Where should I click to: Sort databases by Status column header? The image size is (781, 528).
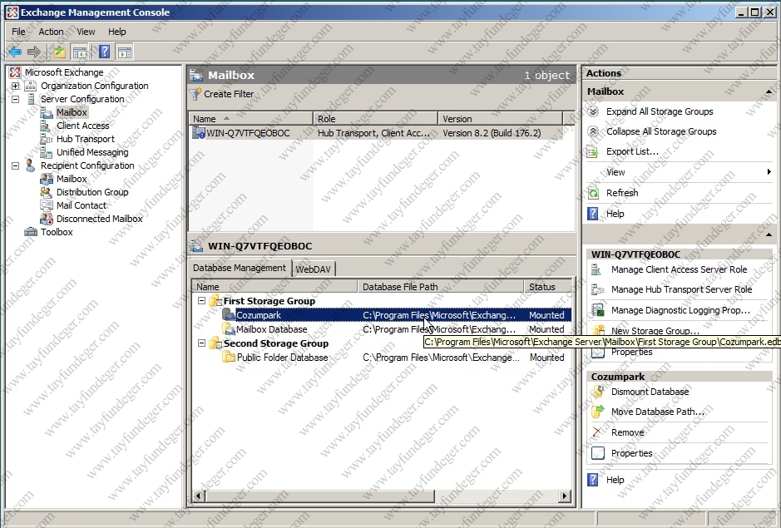[546, 286]
